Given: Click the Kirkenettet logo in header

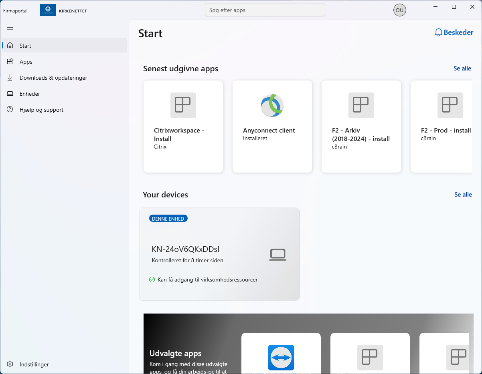Looking at the screenshot, I should [x=48, y=10].
